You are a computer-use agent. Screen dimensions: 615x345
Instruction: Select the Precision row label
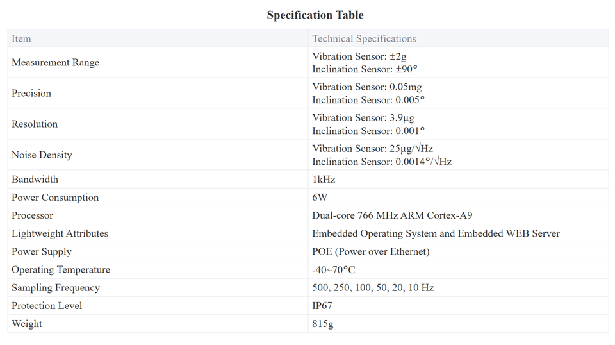coord(31,93)
